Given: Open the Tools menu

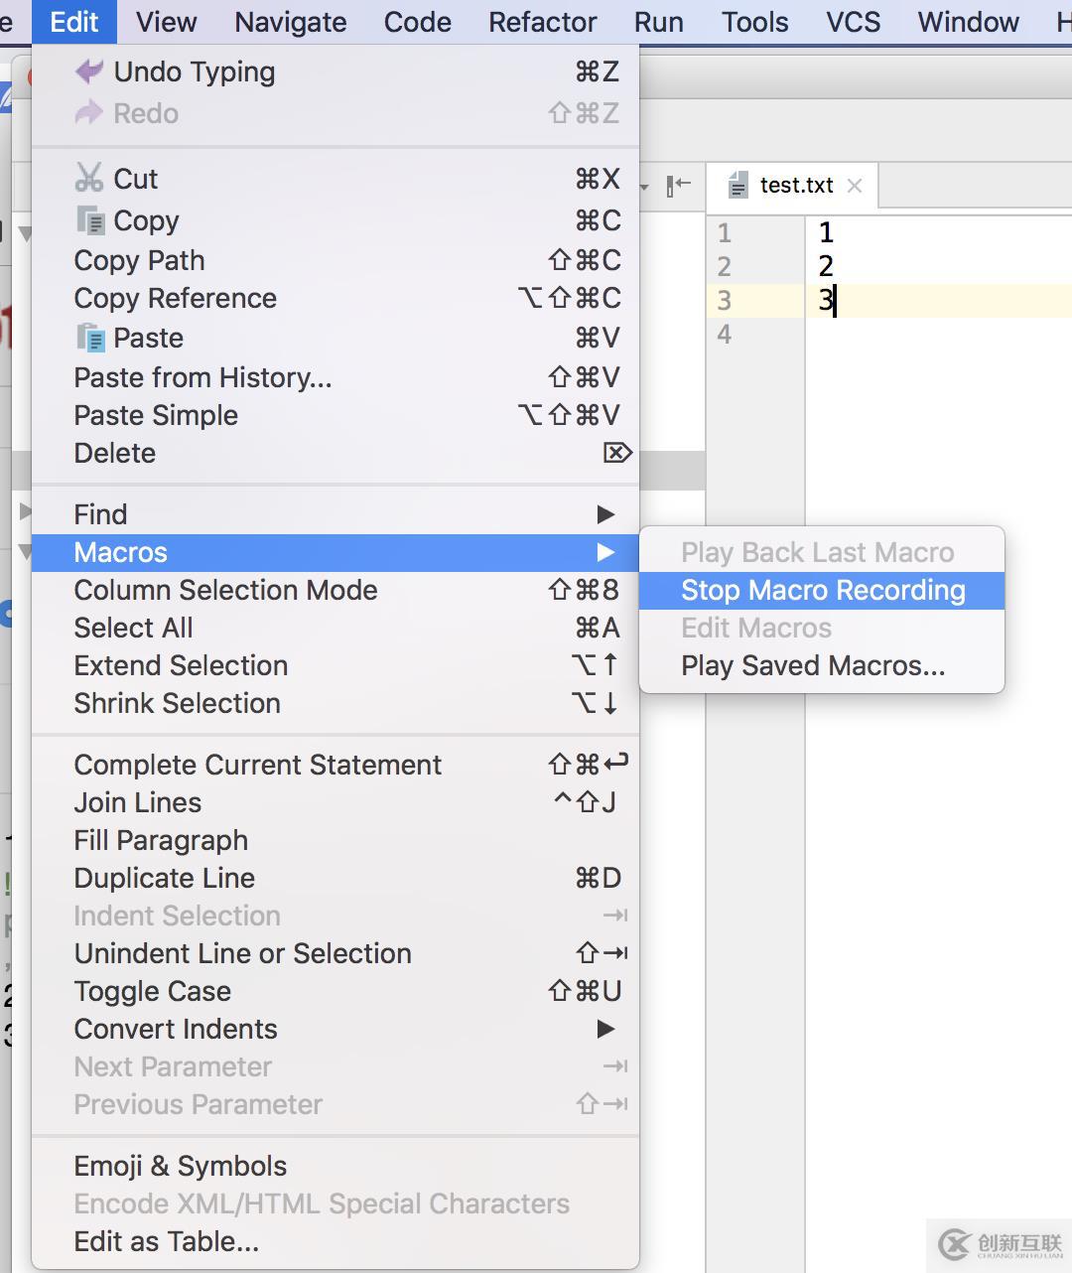Looking at the screenshot, I should (x=755, y=22).
